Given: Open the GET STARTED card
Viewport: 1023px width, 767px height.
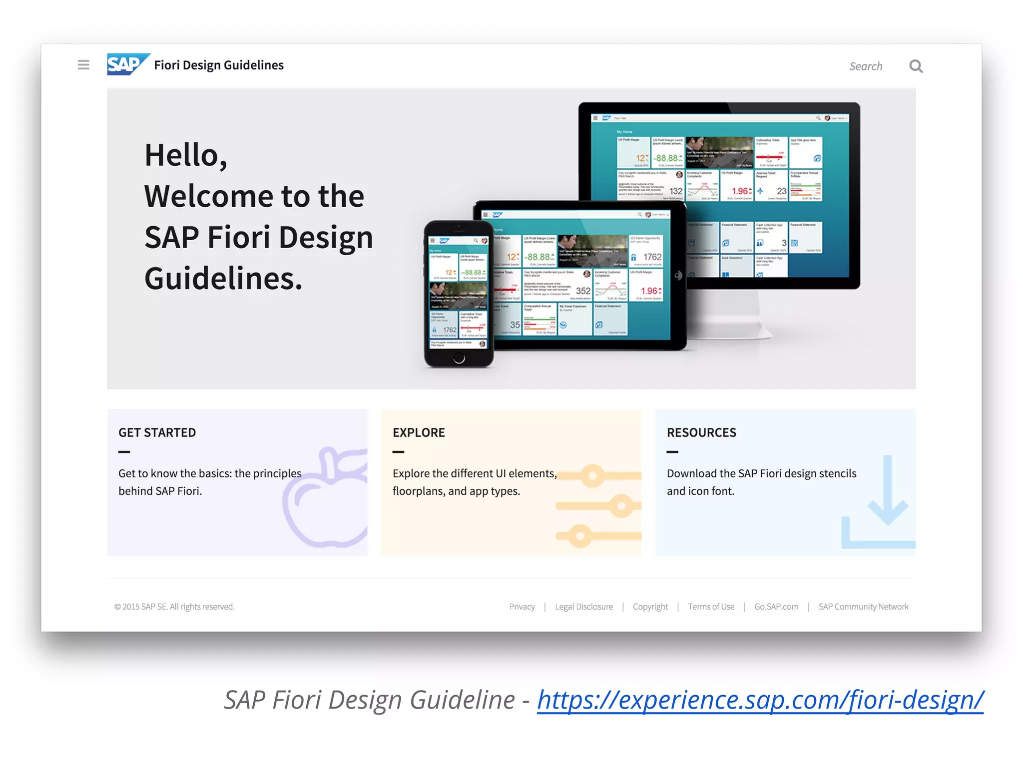Looking at the screenshot, I should pyautogui.click(x=237, y=482).
